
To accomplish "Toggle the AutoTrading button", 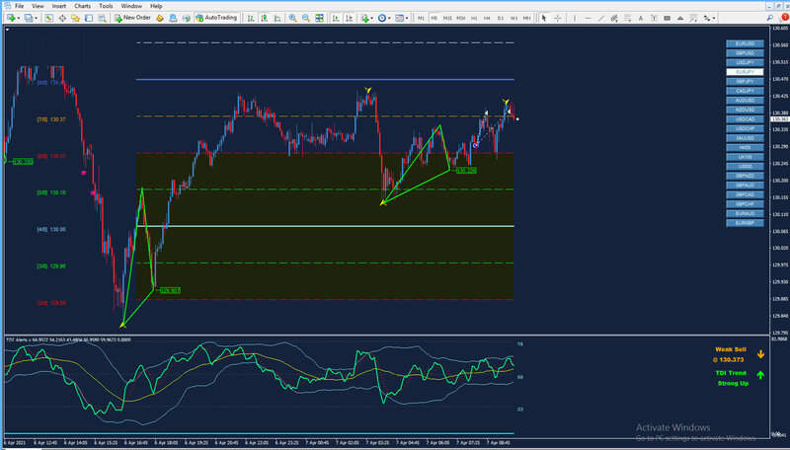I will (x=217, y=18).
